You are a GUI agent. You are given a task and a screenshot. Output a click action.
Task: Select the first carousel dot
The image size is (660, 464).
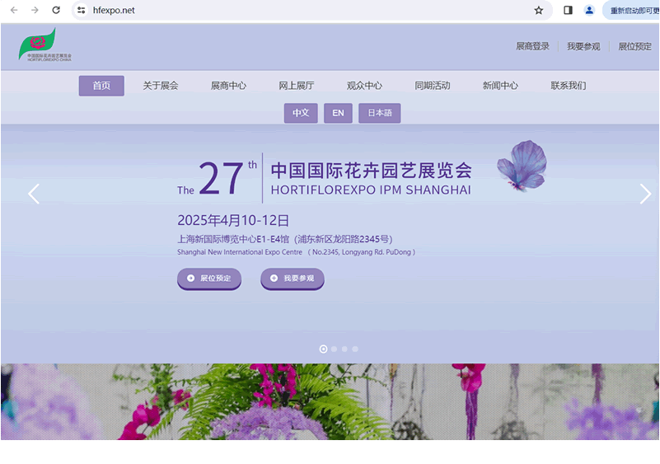click(323, 349)
